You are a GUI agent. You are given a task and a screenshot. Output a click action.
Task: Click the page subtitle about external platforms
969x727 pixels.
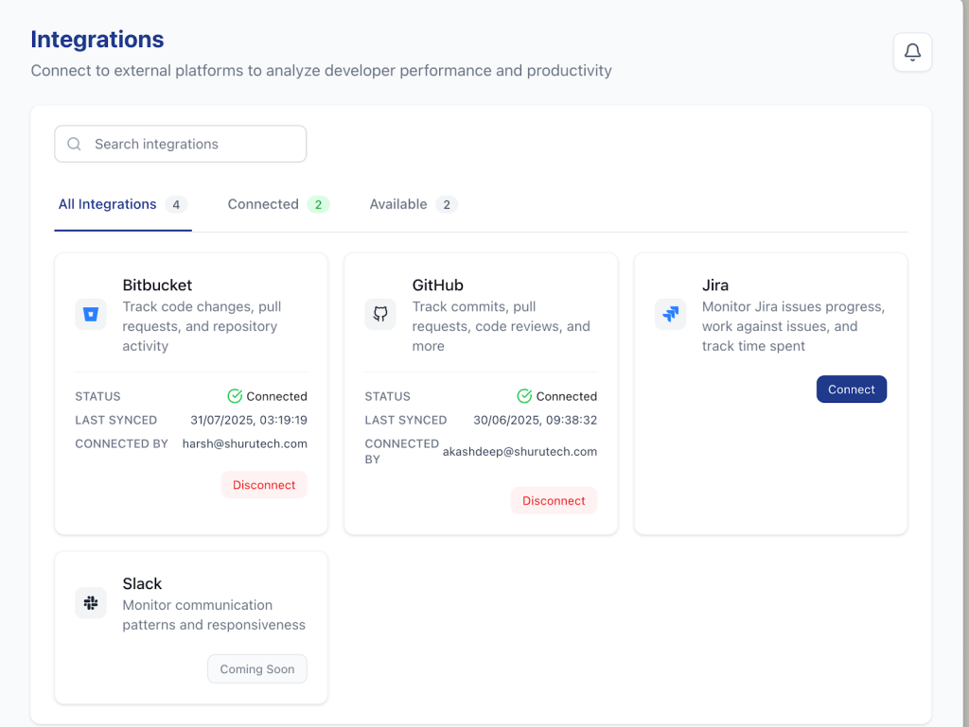coord(322,71)
